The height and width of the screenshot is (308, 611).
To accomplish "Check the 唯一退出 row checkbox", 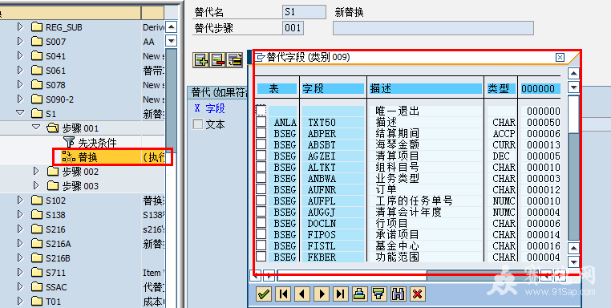I will (x=261, y=111).
